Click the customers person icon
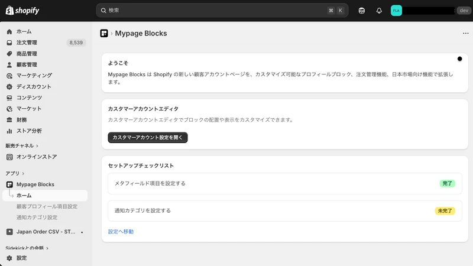Screen dimensions: 473x266 [x=9, y=64]
